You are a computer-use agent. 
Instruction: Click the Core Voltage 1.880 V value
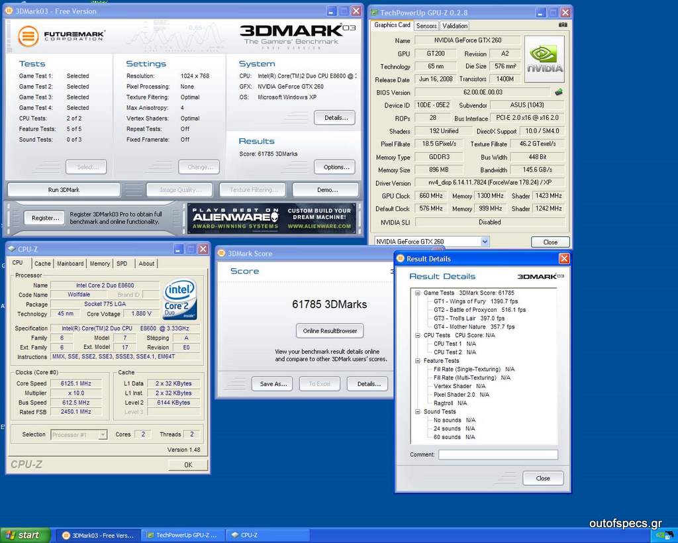click(x=142, y=313)
